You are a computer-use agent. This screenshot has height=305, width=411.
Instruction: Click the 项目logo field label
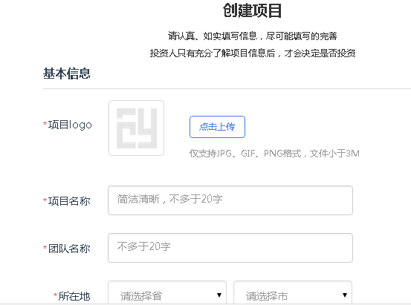tap(70, 125)
